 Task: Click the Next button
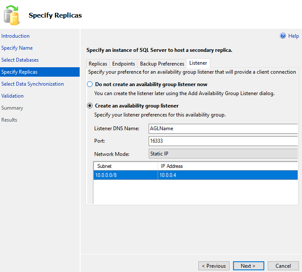248,266
